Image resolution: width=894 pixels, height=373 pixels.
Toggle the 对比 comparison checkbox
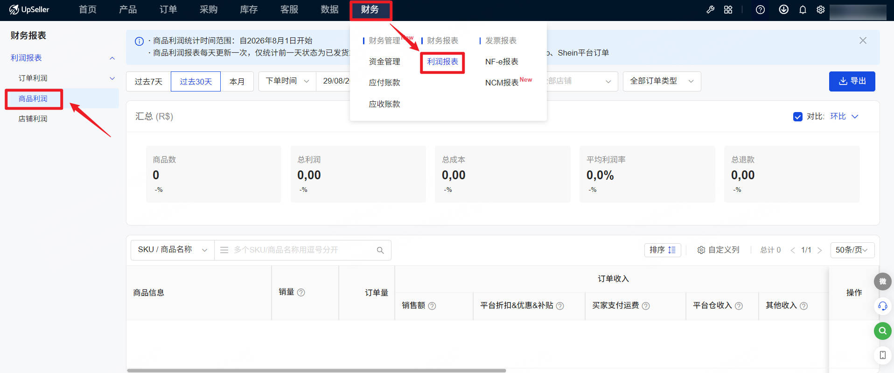click(x=798, y=117)
